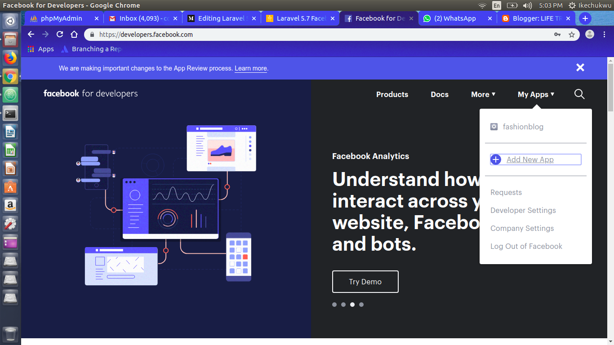The height and width of the screenshot is (345, 614).
Task: Select the fourth carousel dot
Action: 361,305
